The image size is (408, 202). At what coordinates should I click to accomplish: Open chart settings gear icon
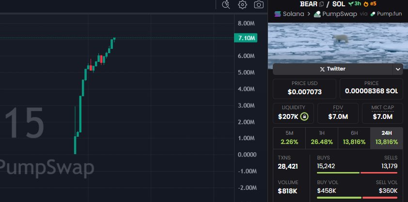(242, 5)
